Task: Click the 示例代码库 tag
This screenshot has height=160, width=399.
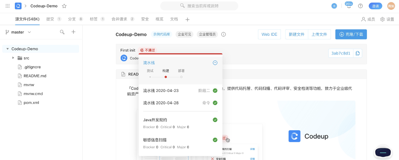Action: point(162,34)
